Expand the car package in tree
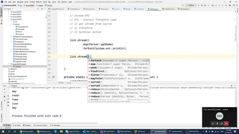The height and width of the screenshot is (134, 239). click(11, 22)
